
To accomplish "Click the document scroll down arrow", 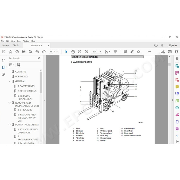I will tap(169, 143).
